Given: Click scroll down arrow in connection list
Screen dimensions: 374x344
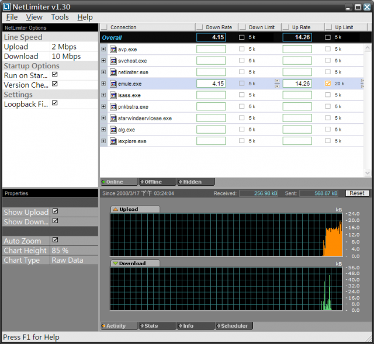Looking at the screenshot, I should point(368,173).
